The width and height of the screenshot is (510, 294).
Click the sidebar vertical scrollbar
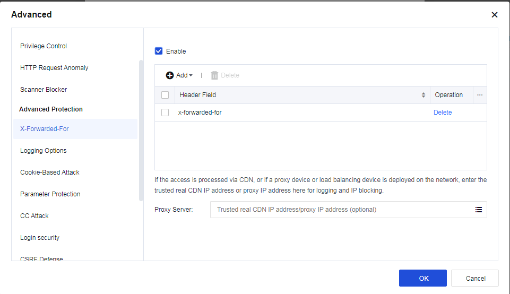coord(141,130)
